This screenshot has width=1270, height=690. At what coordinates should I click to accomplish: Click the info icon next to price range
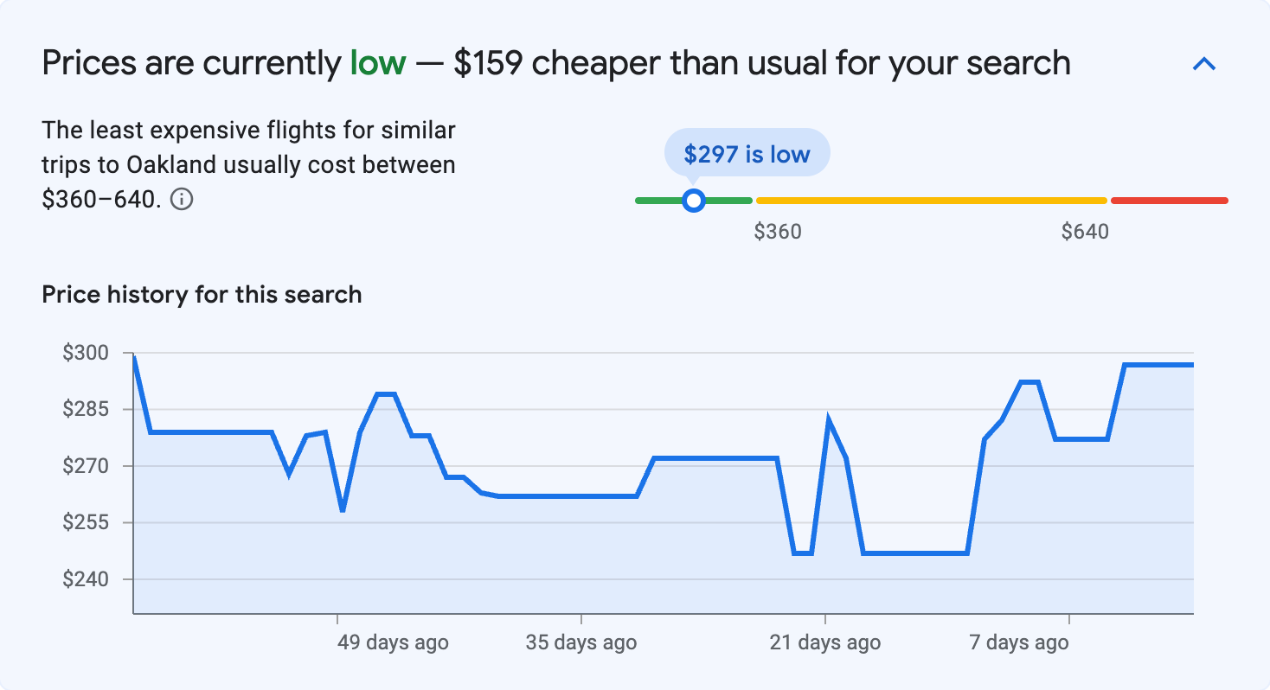(183, 200)
